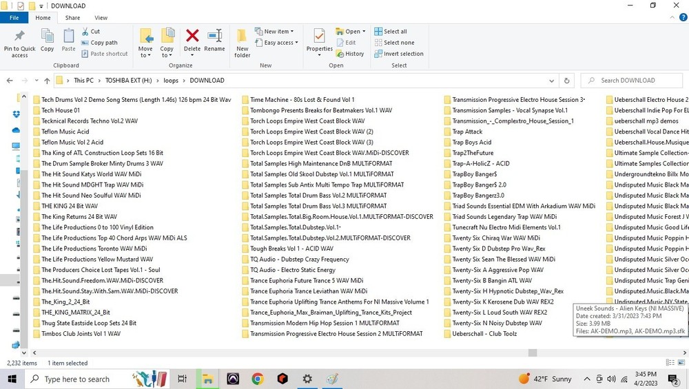Click loops in the address path
Screen dimensions: 689x389
coord(171,81)
